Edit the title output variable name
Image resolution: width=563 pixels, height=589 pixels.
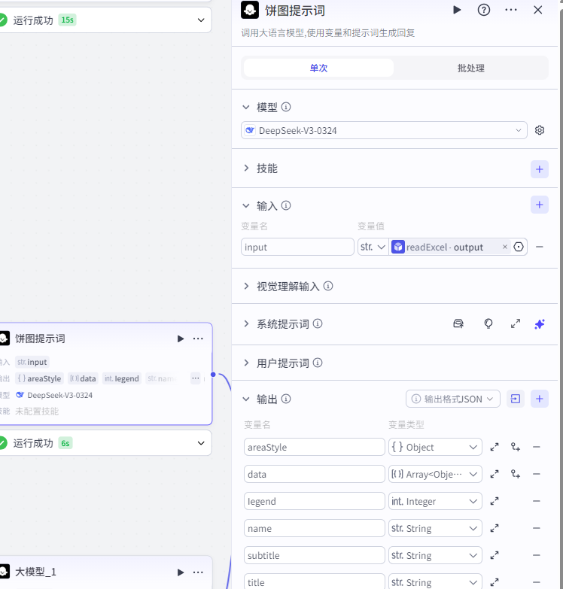pos(314,582)
